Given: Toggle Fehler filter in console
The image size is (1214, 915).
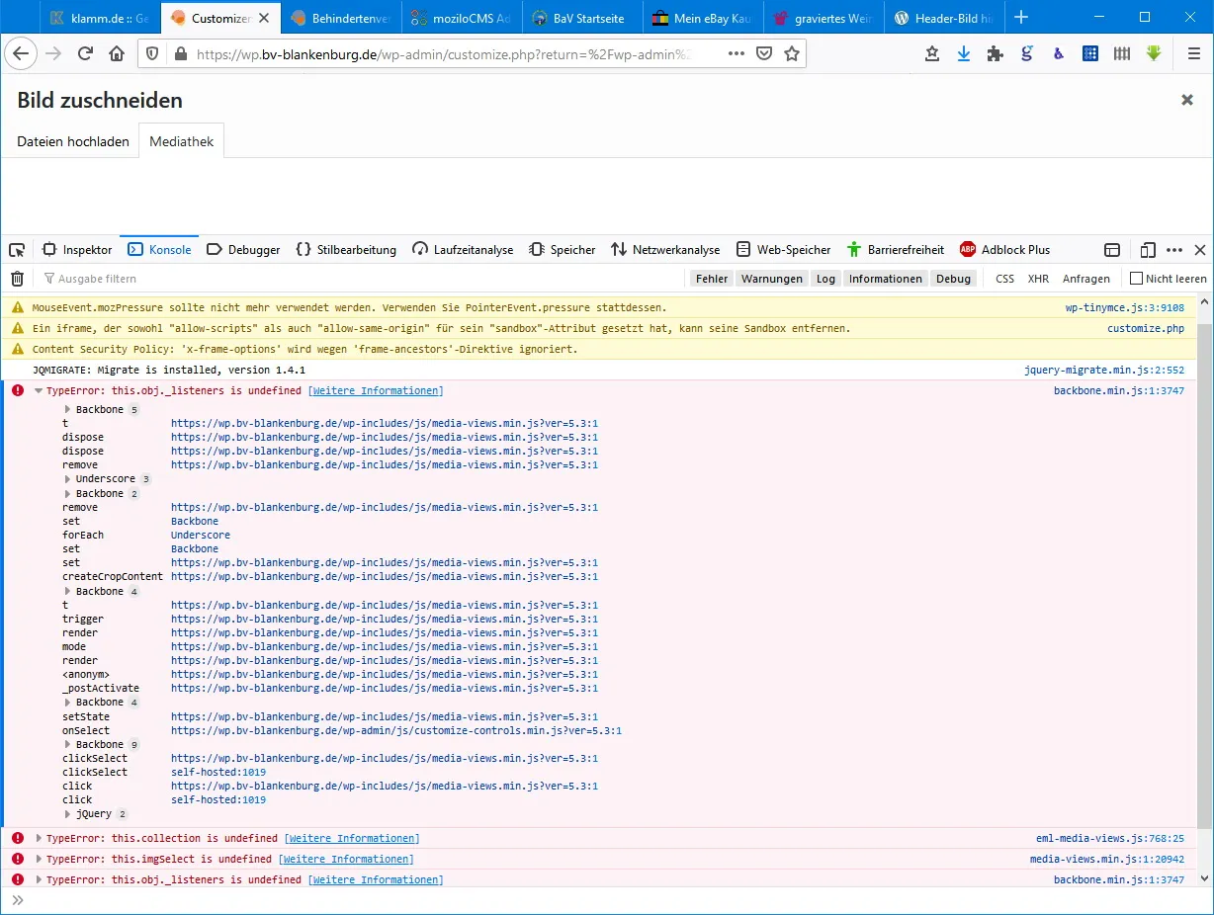Looking at the screenshot, I should pos(712,279).
